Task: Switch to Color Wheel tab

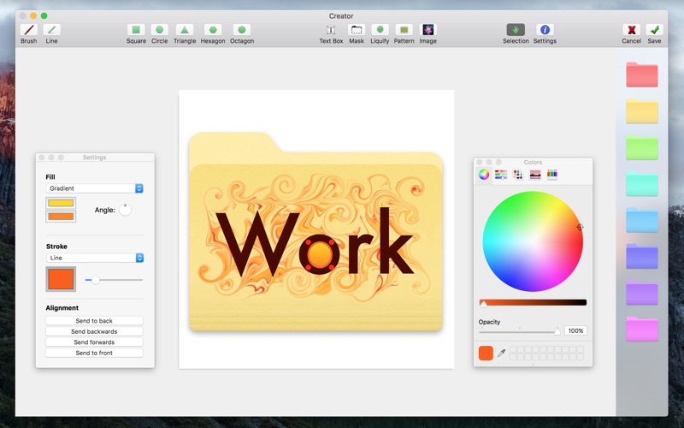Action: pyautogui.click(x=484, y=175)
